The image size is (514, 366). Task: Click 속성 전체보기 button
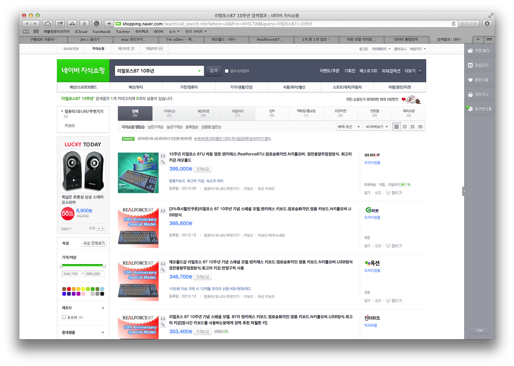[x=94, y=243]
